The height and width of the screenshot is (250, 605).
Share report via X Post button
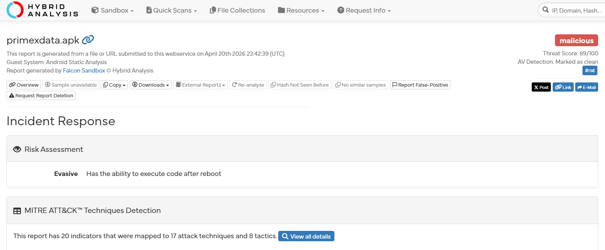pyautogui.click(x=541, y=87)
